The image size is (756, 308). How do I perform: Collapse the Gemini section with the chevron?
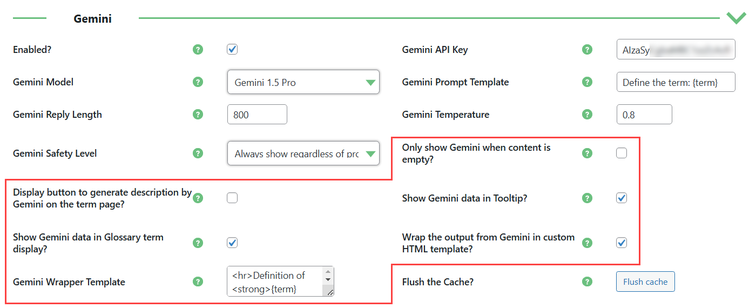pos(736,18)
